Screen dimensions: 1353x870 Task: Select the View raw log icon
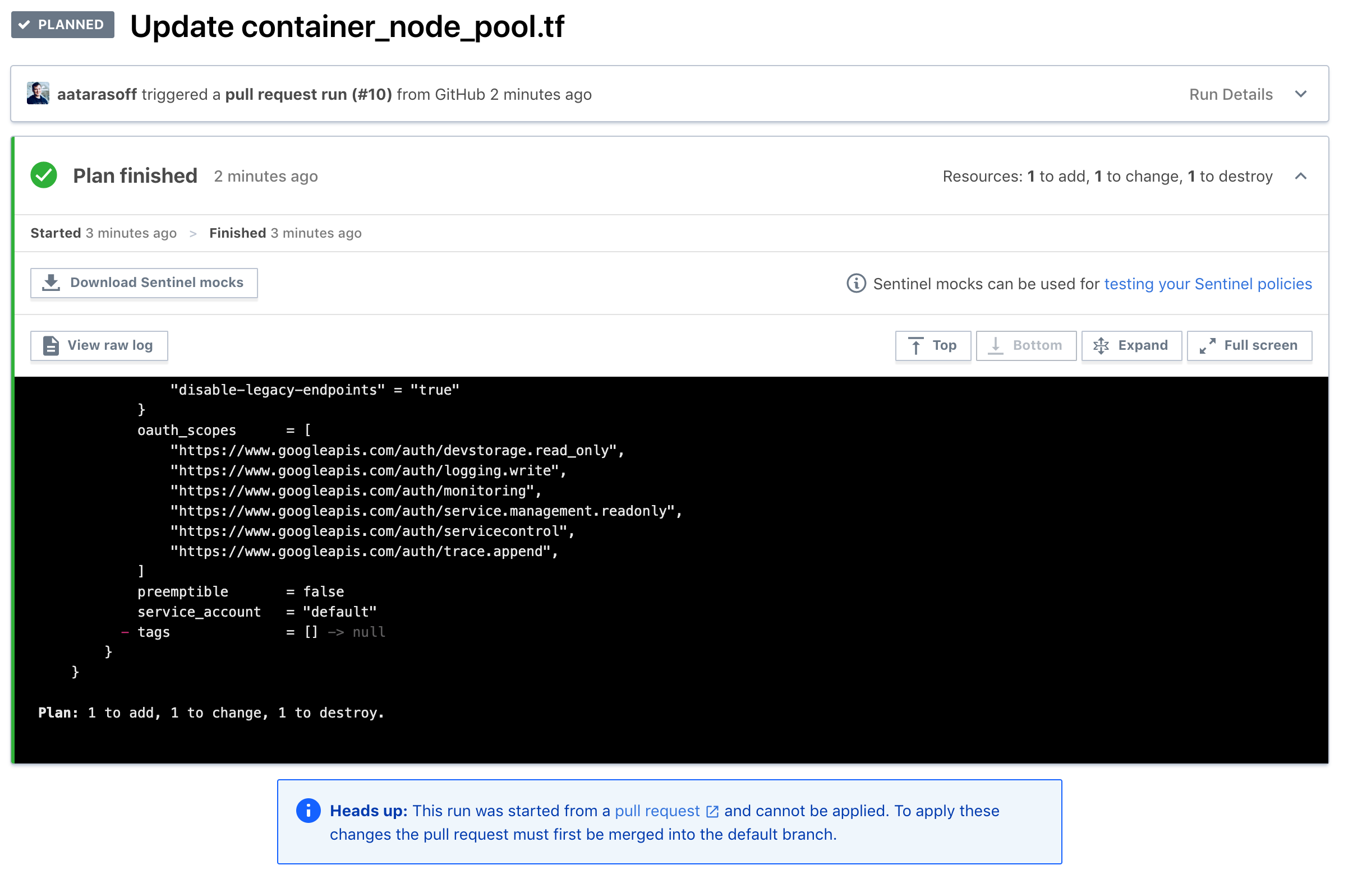click(x=51, y=345)
